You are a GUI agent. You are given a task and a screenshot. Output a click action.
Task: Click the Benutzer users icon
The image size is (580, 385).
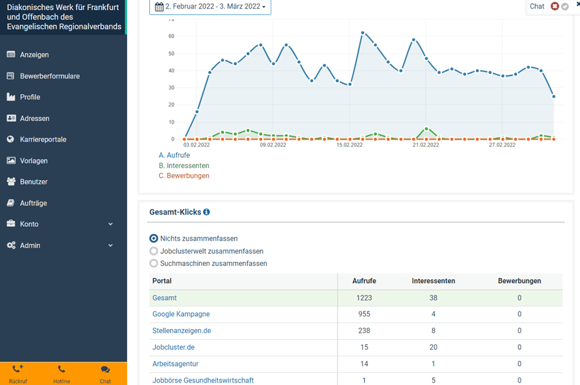(11, 181)
